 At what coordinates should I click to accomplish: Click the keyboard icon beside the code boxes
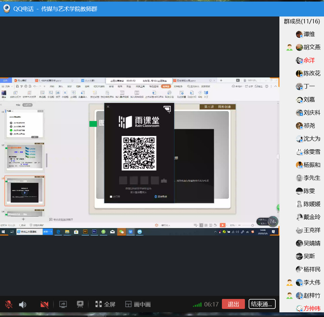164,181
